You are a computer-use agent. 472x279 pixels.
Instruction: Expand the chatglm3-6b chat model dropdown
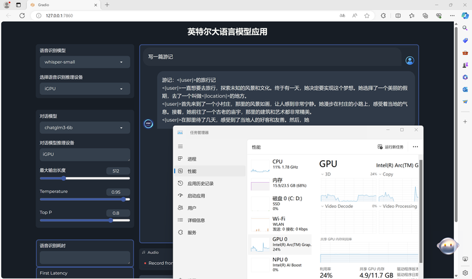pos(85,127)
